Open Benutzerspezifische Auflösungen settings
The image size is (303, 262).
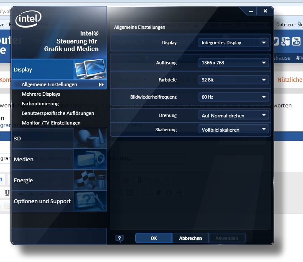click(58, 113)
